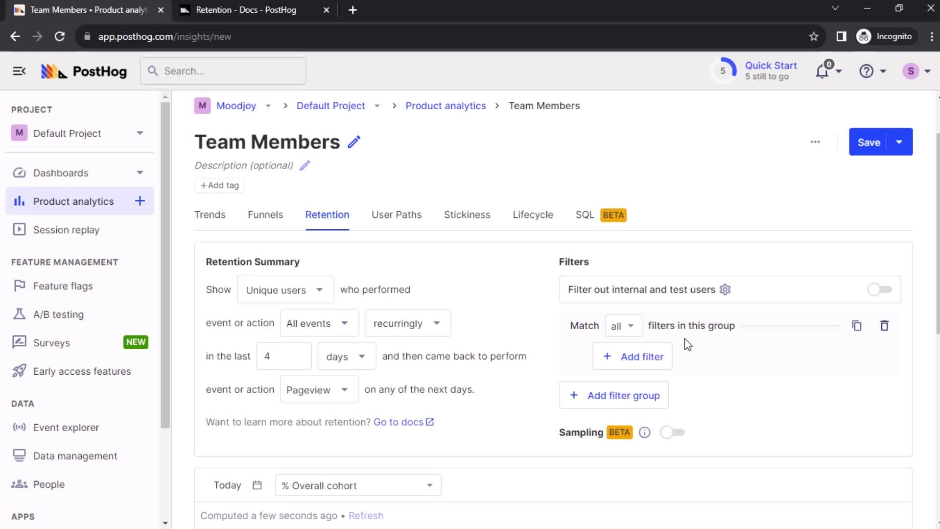
Task: Click the days number input field
Action: 283,356
